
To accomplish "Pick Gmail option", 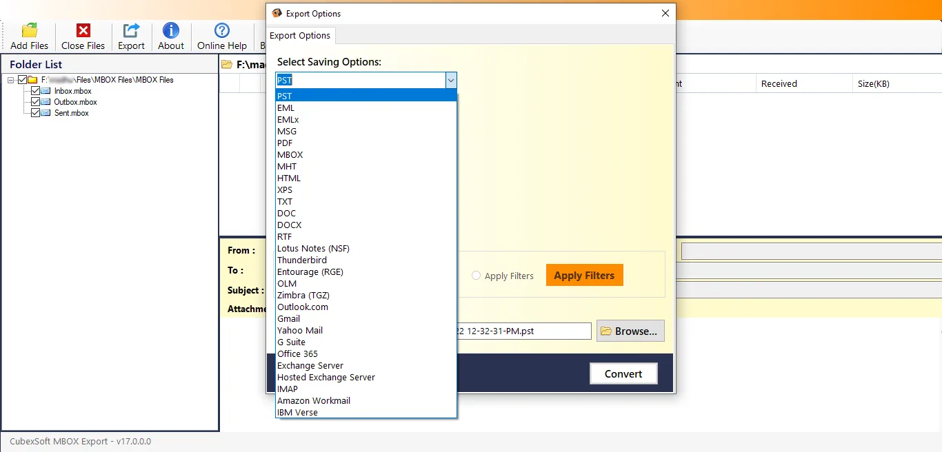I will 366,318.
